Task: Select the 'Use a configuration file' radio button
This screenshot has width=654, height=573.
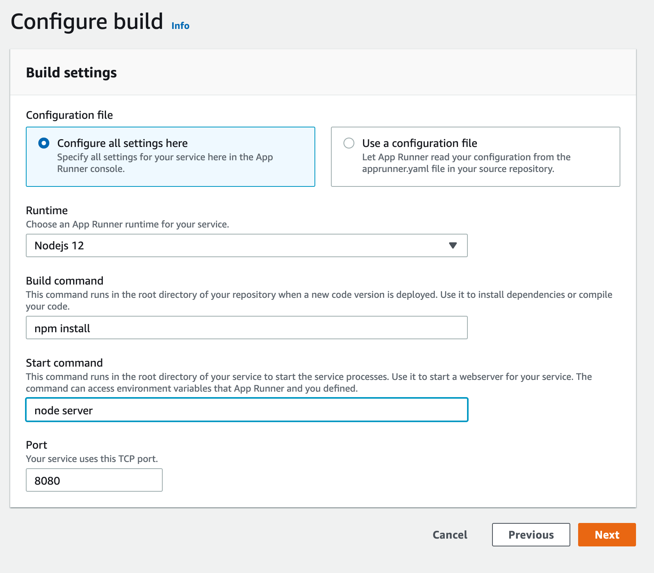Action: (x=349, y=143)
